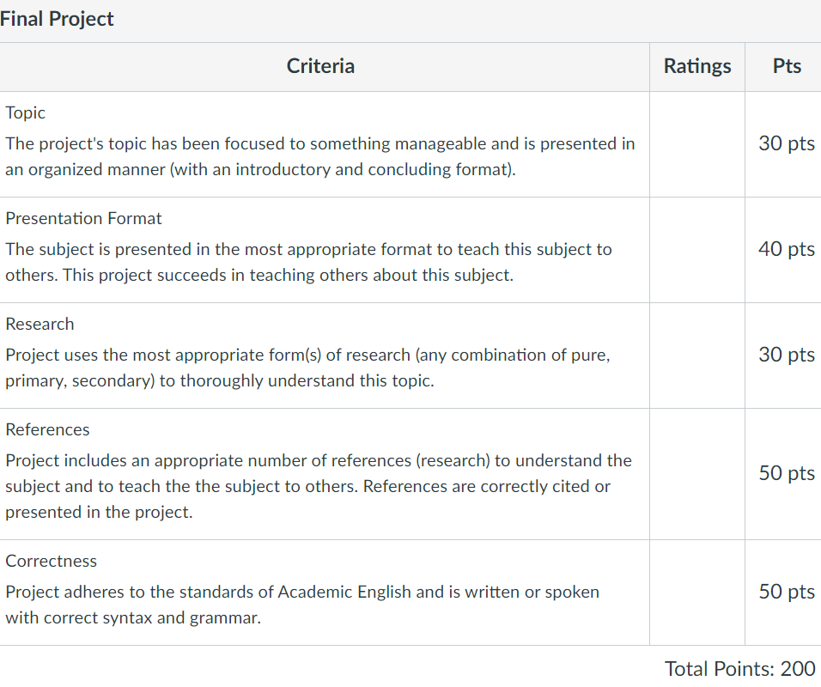Click the 50 pts value for References
The width and height of the screenshot is (821, 687).
pyautogui.click(x=787, y=473)
